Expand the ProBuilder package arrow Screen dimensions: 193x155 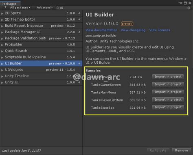[2, 45]
